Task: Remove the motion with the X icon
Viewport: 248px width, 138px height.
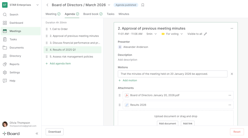Action: pos(232,74)
